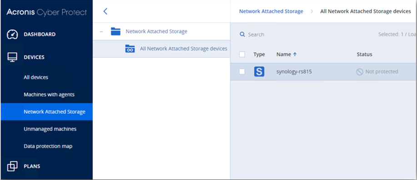The image size is (417, 180).
Task: Open Data protection map in the sidebar
Action: 48,146
